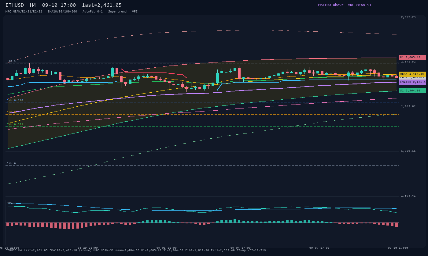Click the 09-04 17:00 time axis label
Screen dimensions: 428x256
[x=241, y=248]
